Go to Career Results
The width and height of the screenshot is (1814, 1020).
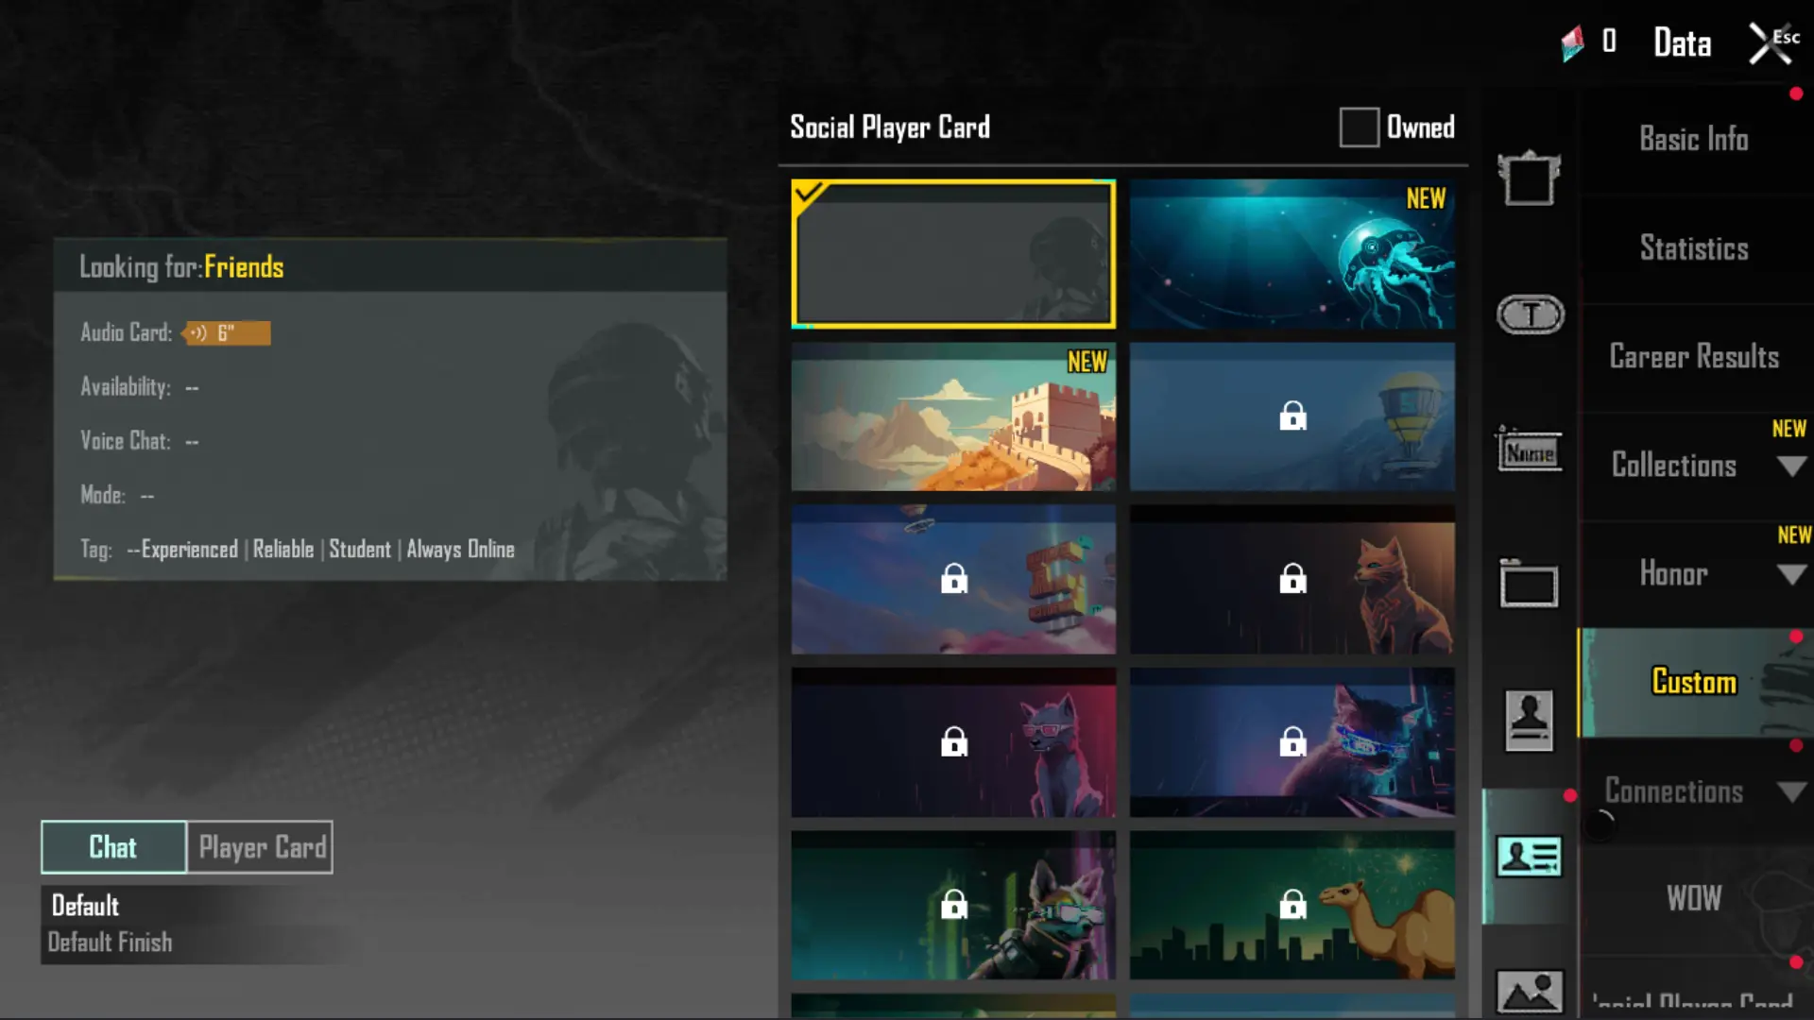click(x=1694, y=357)
